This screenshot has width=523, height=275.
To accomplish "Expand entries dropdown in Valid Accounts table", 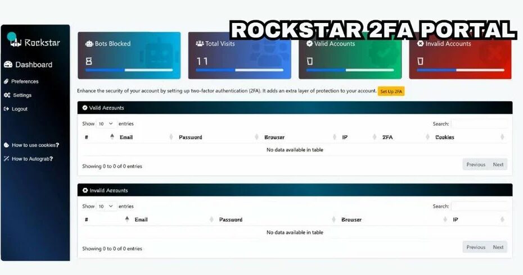I will (106, 123).
